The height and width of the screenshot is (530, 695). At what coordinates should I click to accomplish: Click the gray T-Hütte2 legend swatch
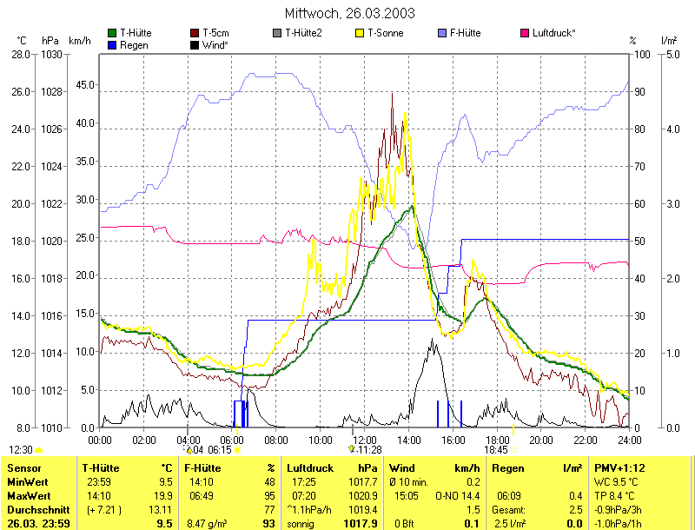(277, 33)
